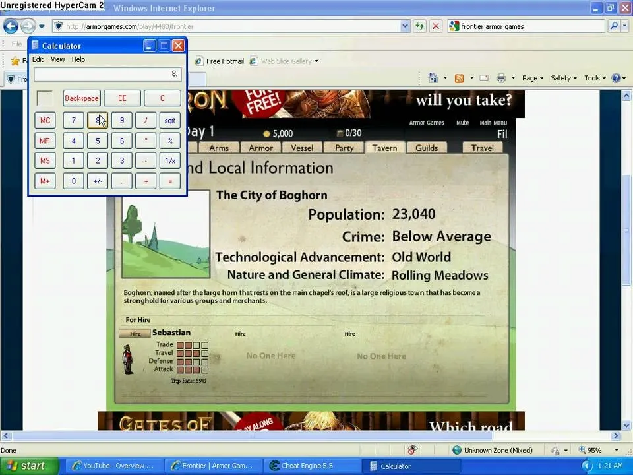This screenshot has height=475, width=633.
Task: Click the Calculator C clear button
Action: [x=162, y=98]
